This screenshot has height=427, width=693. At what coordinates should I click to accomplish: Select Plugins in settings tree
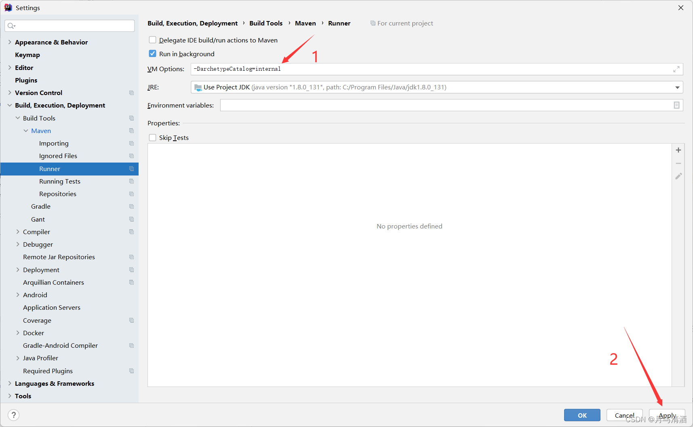pyautogui.click(x=26, y=80)
